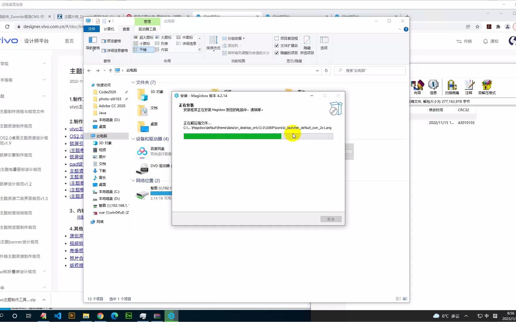Click the WinRAR SFX (自解压格式) icon
This screenshot has height=322, width=516.
coord(487,87)
